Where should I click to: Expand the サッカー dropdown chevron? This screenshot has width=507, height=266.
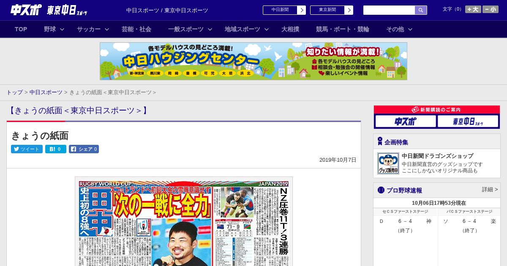coord(107,29)
